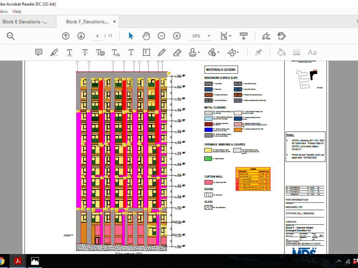Click the fit page width icon
This screenshot has height=268, width=358.
pyautogui.click(x=224, y=36)
